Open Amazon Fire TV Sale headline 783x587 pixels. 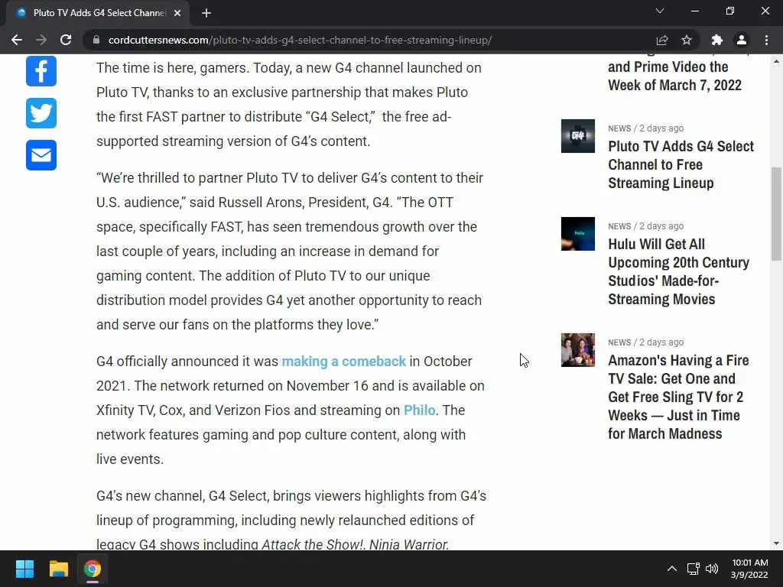pyautogui.click(x=678, y=397)
